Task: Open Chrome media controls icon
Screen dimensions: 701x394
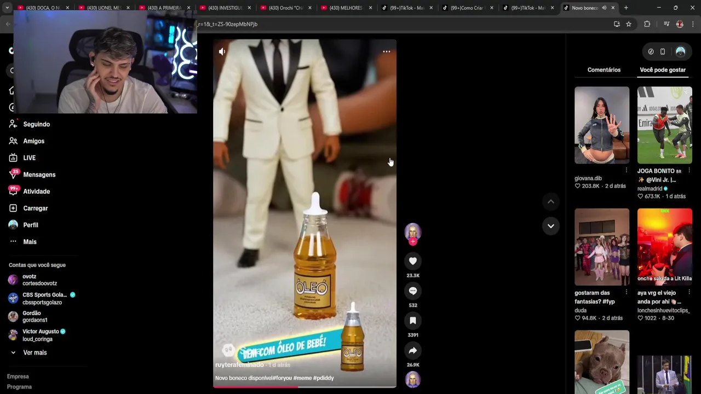Action: 666,24
